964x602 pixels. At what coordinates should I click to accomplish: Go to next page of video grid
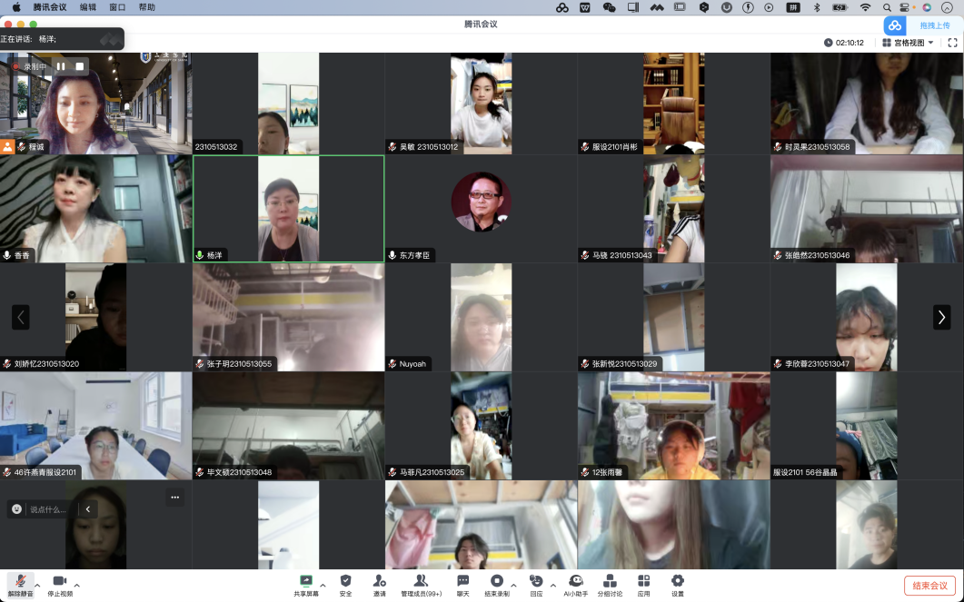(x=941, y=317)
